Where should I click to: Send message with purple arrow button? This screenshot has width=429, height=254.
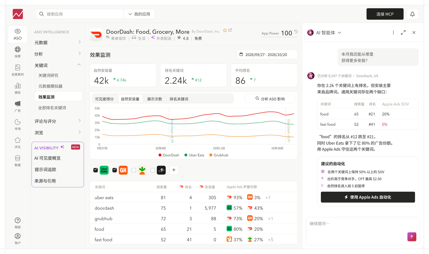click(x=412, y=237)
